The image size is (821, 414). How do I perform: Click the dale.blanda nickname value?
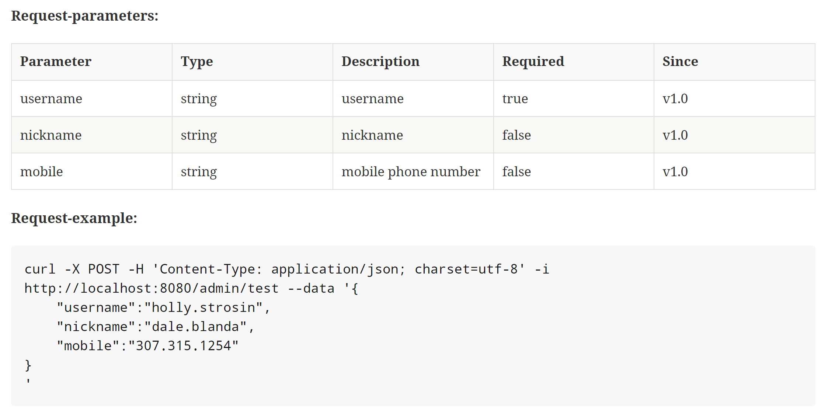point(195,327)
